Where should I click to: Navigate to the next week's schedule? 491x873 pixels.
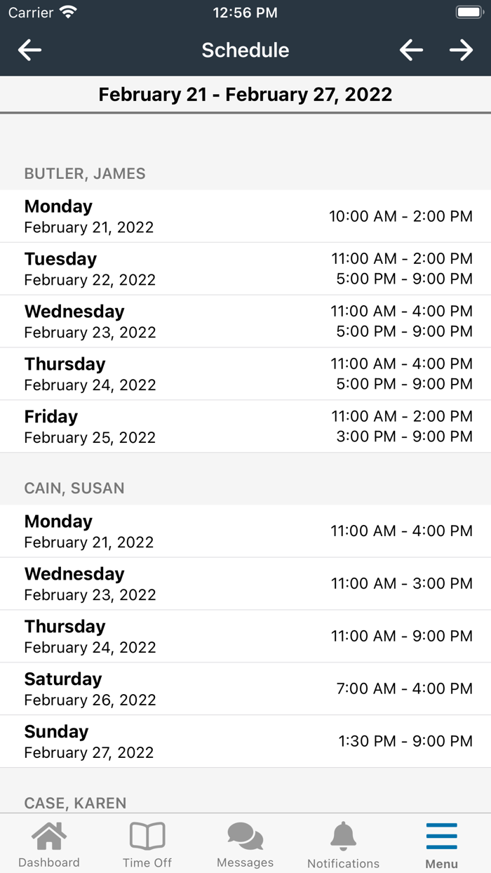462,50
